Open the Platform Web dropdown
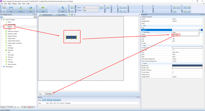 point(91,11)
